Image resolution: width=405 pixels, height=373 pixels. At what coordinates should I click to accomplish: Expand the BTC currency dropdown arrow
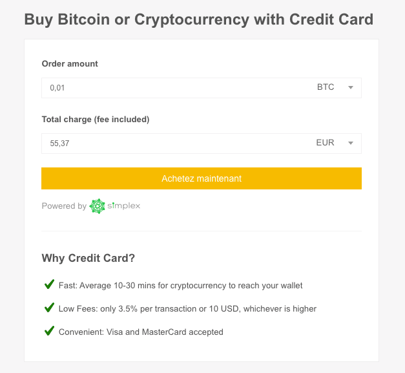351,88
